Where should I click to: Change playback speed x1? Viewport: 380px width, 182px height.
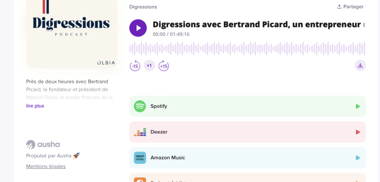(149, 66)
